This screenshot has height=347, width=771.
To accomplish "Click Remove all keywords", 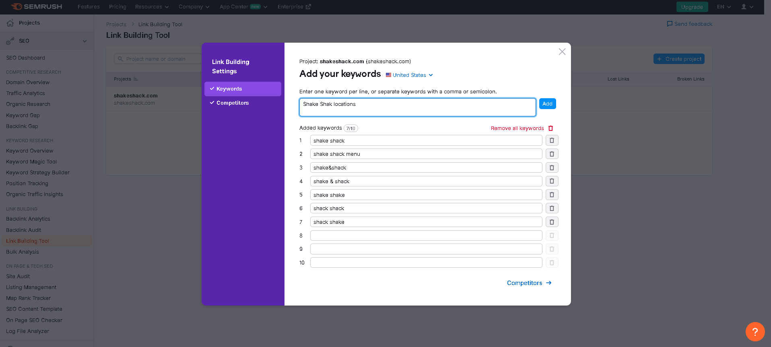I will tap(522, 128).
